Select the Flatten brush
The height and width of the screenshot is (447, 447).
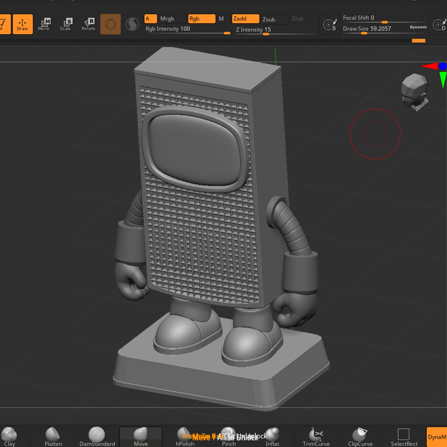pos(53,437)
